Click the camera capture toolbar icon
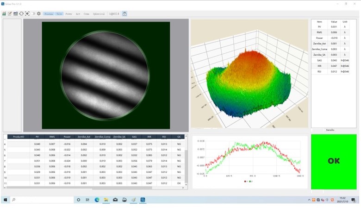The width and height of the screenshot is (361, 208). (x=15, y=14)
